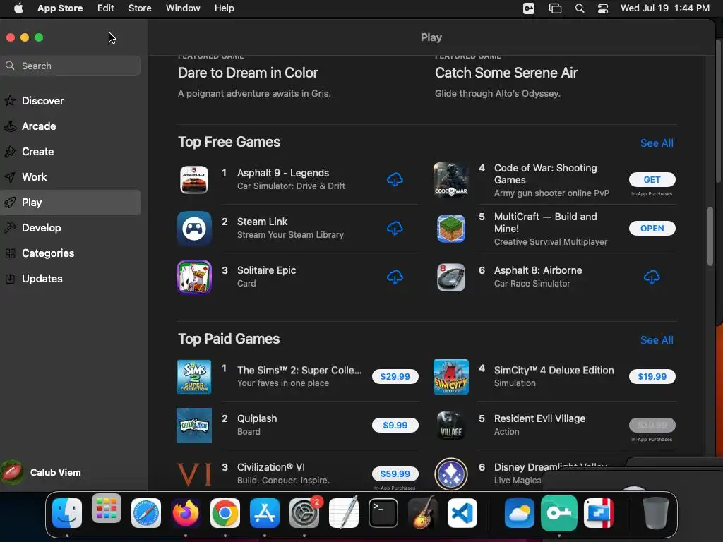
Task: Download Asphalt 9 - Legends via cloud icon
Action: tap(395, 179)
